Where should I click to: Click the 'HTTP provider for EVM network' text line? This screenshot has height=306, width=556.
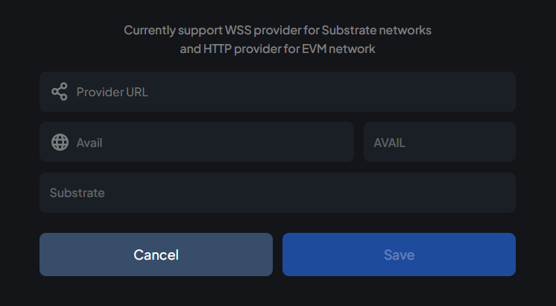277,49
